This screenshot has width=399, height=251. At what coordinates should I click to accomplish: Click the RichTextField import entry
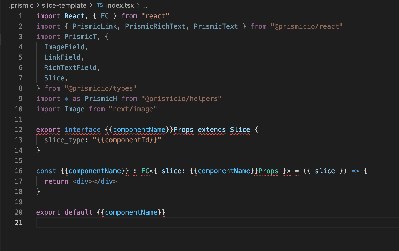point(70,68)
